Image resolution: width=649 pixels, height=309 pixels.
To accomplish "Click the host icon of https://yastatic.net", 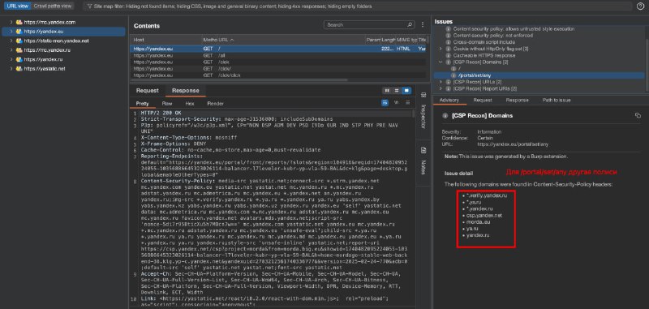I will pyautogui.click(x=19, y=69).
